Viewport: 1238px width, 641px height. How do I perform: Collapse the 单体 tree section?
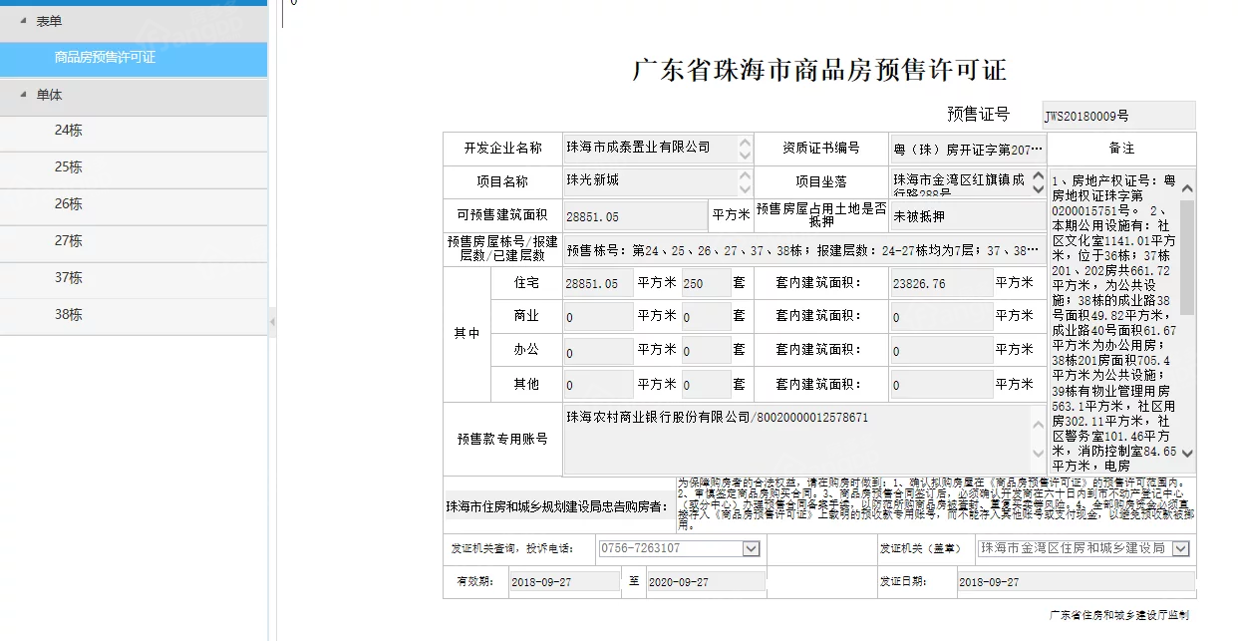coord(24,95)
